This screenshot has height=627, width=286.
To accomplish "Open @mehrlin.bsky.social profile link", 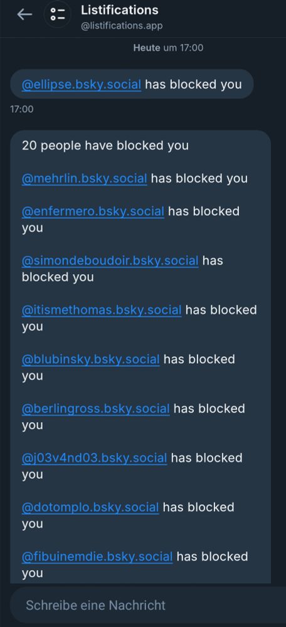I will click(85, 178).
